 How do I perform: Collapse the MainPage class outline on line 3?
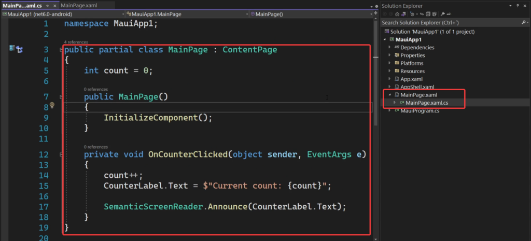pyautogui.click(x=61, y=50)
